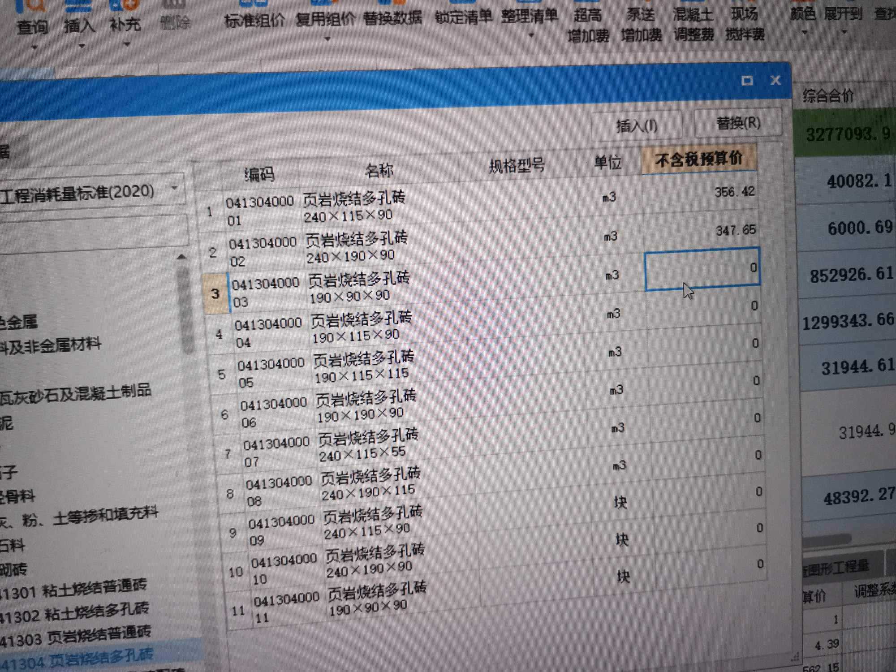Viewport: 896px width, 672px height.
Task: Select tree item 粉、土等掺和填充料
Action: 79,516
